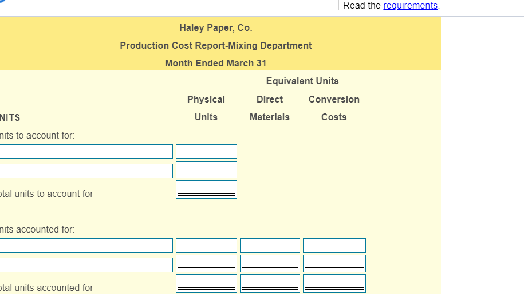Click the 'Conversion' column header
The image size is (524, 299).
334,99
